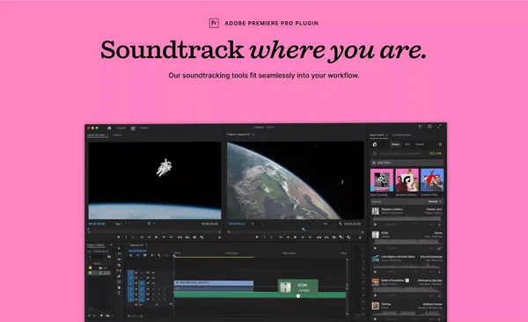The height and width of the screenshot is (322, 528).
Task: Click Play in the Source monitor
Action: pyautogui.click(x=157, y=238)
